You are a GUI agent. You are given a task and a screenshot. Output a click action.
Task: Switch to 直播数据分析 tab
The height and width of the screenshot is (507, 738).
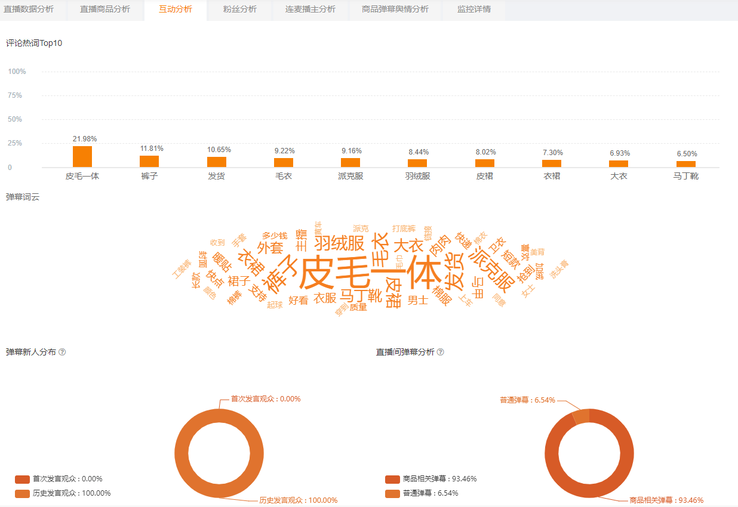[x=29, y=10]
